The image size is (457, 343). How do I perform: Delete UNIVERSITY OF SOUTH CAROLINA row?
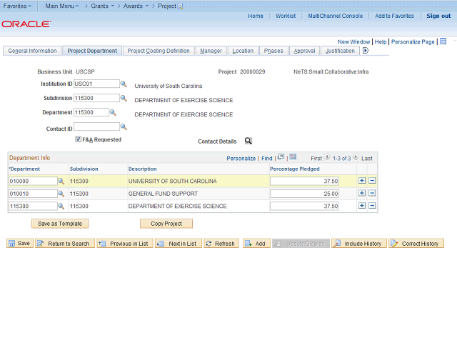tap(372, 181)
